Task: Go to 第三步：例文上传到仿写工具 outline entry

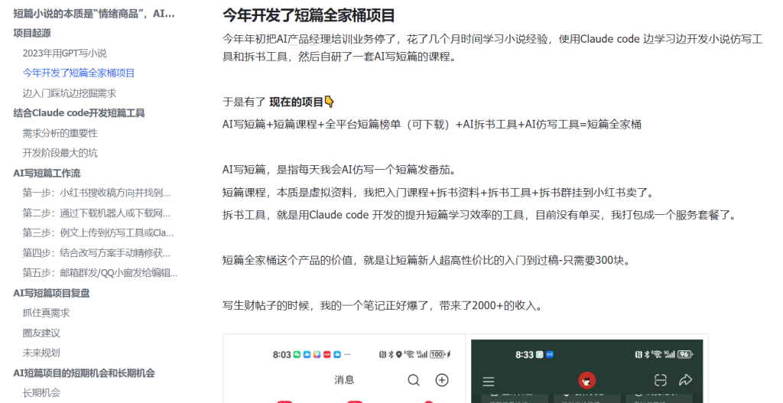Action: (x=99, y=232)
